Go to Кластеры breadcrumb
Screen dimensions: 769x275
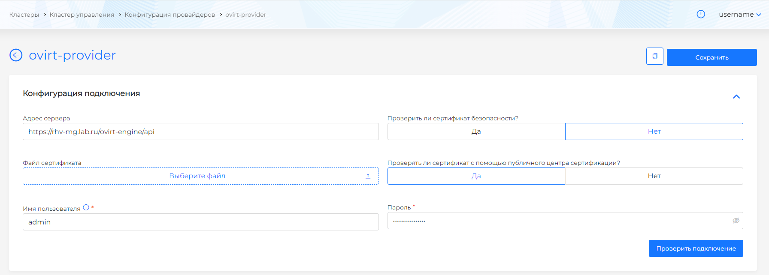pos(24,15)
